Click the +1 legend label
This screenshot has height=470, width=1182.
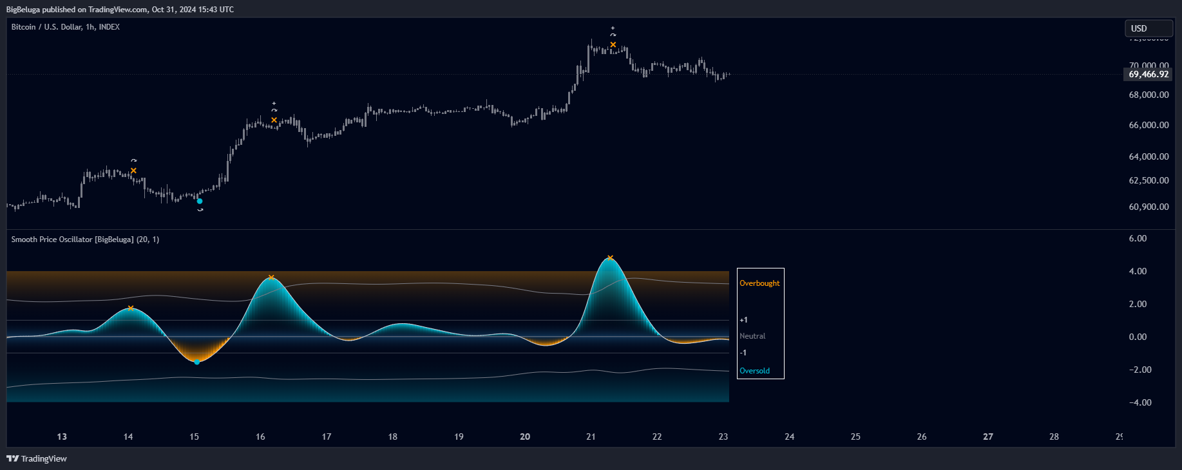(743, 320)
